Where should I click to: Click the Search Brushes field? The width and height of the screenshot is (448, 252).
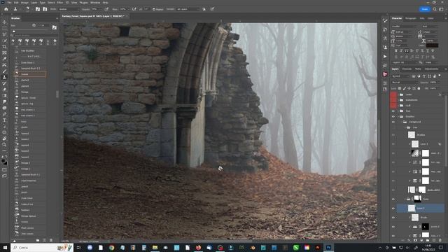[x=34, y=36]
